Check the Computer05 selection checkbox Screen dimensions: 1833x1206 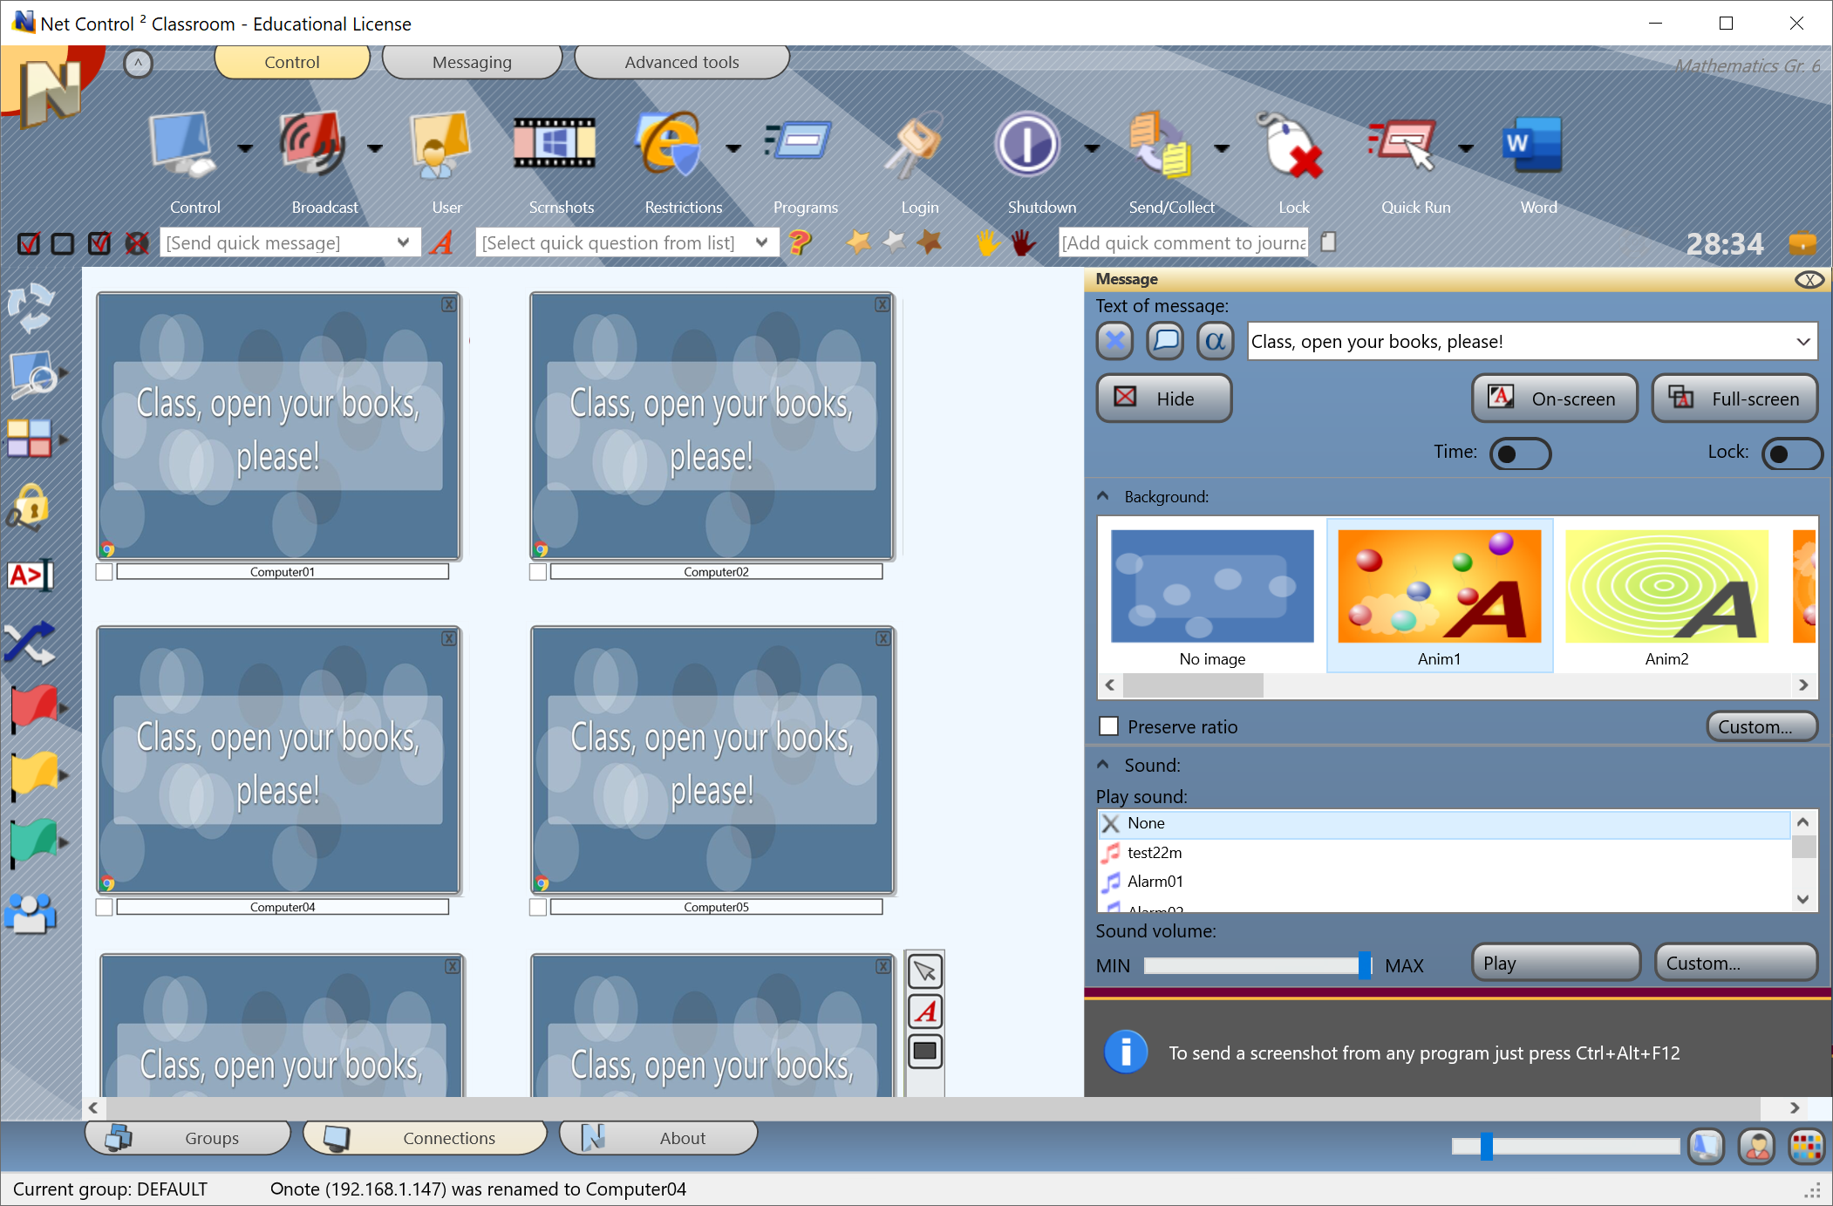pyautogui.click(x=538, y=907)
